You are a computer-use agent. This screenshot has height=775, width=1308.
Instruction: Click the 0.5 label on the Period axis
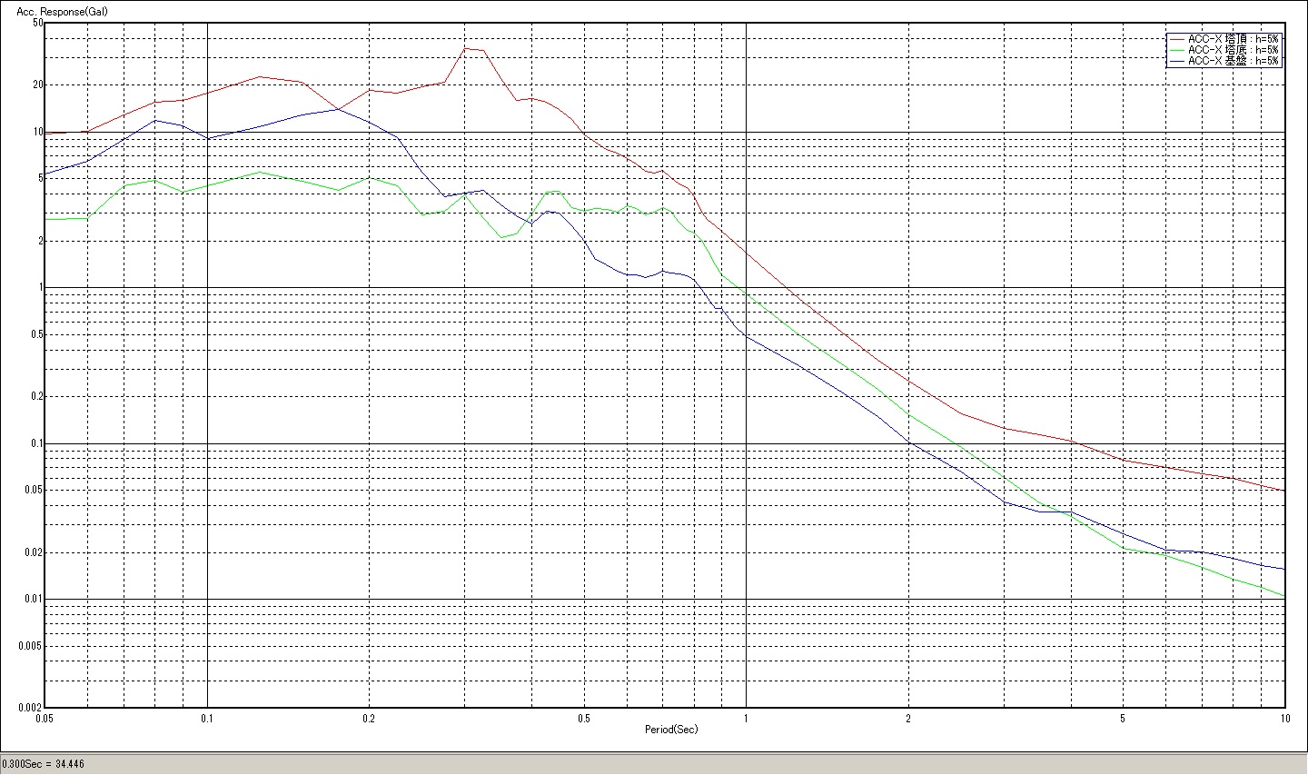(x=584, y=718)
